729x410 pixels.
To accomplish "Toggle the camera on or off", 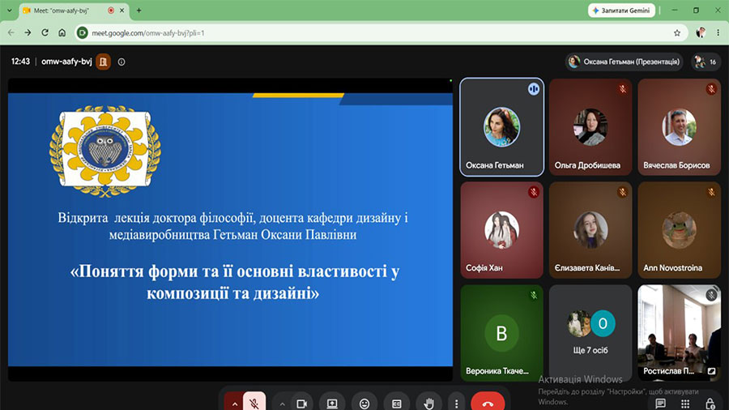I will point(302,404).
